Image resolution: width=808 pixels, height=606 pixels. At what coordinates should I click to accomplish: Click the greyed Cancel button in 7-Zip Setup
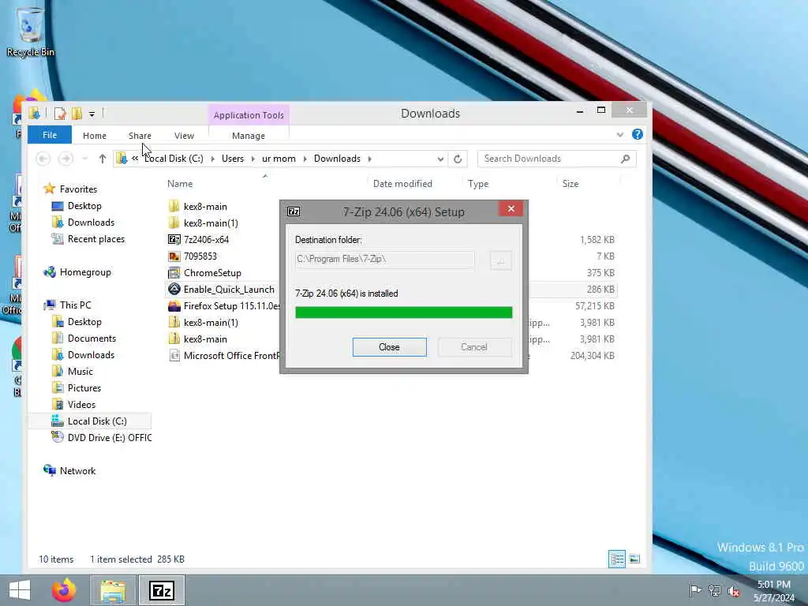(474, 347)
